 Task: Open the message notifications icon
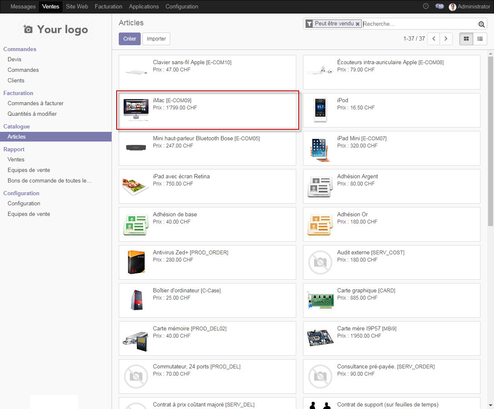pos(439,6)
